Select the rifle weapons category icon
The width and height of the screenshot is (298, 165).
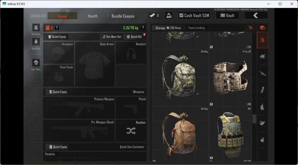pos(263,73)
